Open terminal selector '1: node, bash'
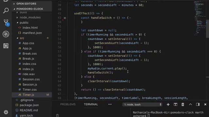 142,105
